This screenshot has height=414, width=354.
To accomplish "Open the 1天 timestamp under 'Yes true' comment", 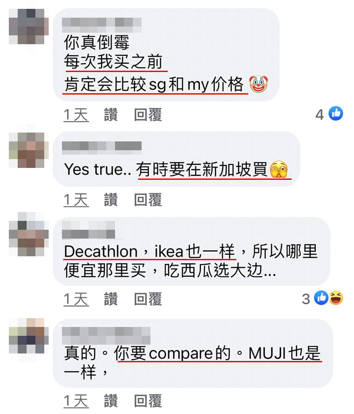I will (x=76, y=200).
